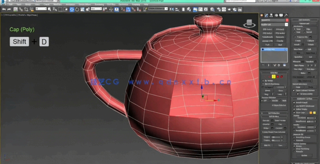The image size is (320, 164).
Task: Click the Use Pivot Point Center icon
Action: (x=105, y=9)
